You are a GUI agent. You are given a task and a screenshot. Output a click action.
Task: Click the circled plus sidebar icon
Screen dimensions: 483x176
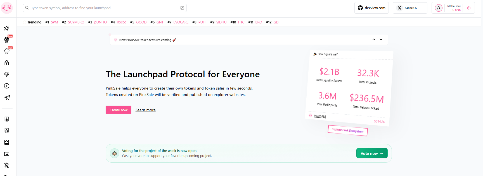pyautogui.click(x=7, y=86)
